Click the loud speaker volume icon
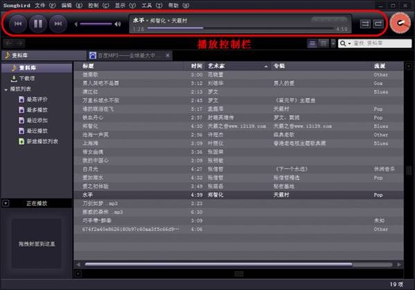The height and width of the screenshot is (290, 415). [x=118, y=24]
